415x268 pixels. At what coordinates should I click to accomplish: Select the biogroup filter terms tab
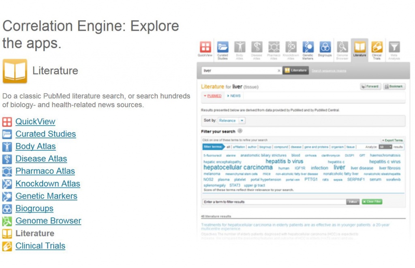[x=265, y=147]
